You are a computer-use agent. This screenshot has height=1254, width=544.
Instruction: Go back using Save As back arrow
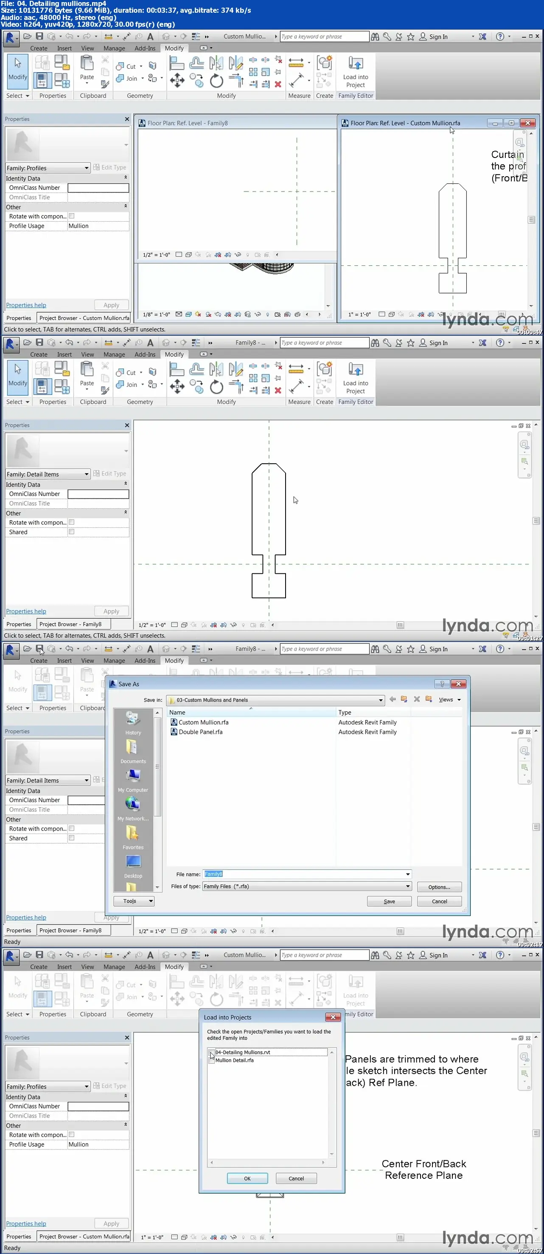pos(392,699)
